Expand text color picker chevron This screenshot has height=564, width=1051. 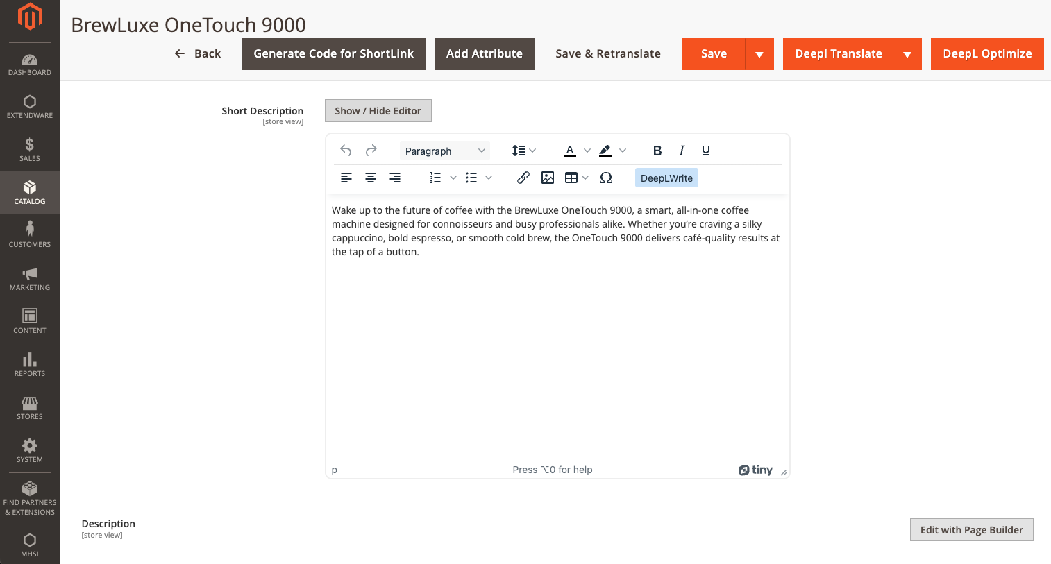pos(587,151)
